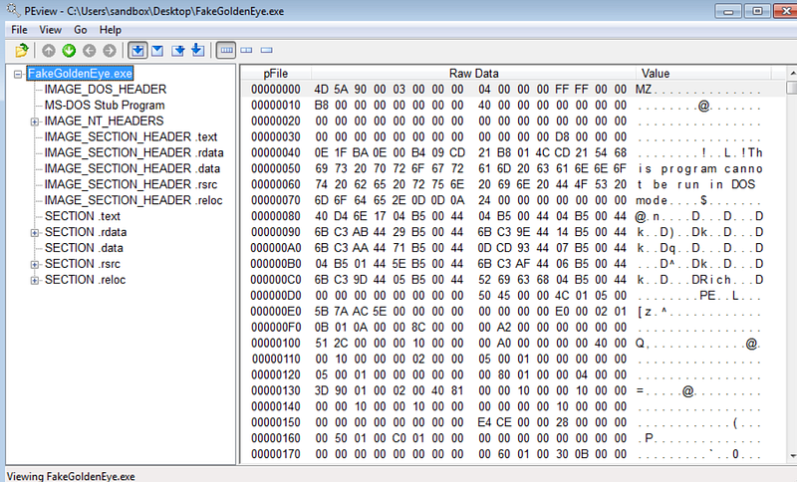Select the first (pressed) address view icon
797x482 pixels.
(x=137, y=50)
